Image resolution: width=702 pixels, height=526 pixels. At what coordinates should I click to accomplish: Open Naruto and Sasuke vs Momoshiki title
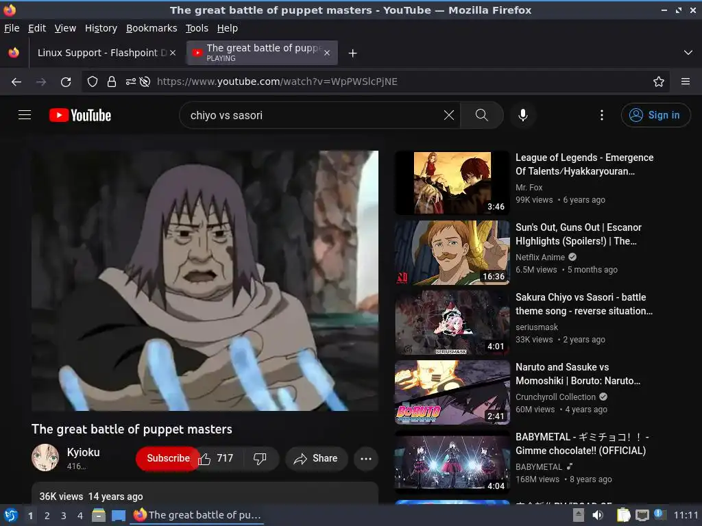pyautogui.click(x=577, y=373)
